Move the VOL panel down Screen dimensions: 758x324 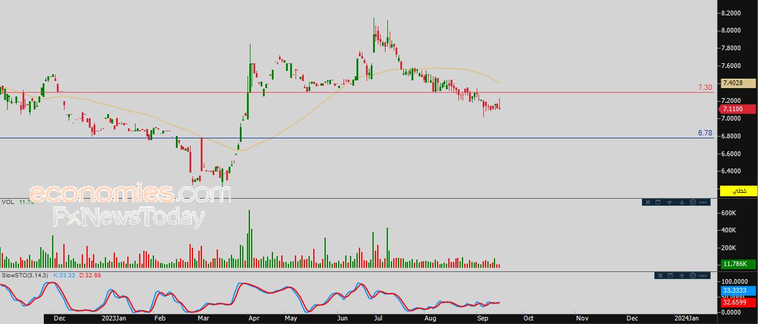[681, 202]
